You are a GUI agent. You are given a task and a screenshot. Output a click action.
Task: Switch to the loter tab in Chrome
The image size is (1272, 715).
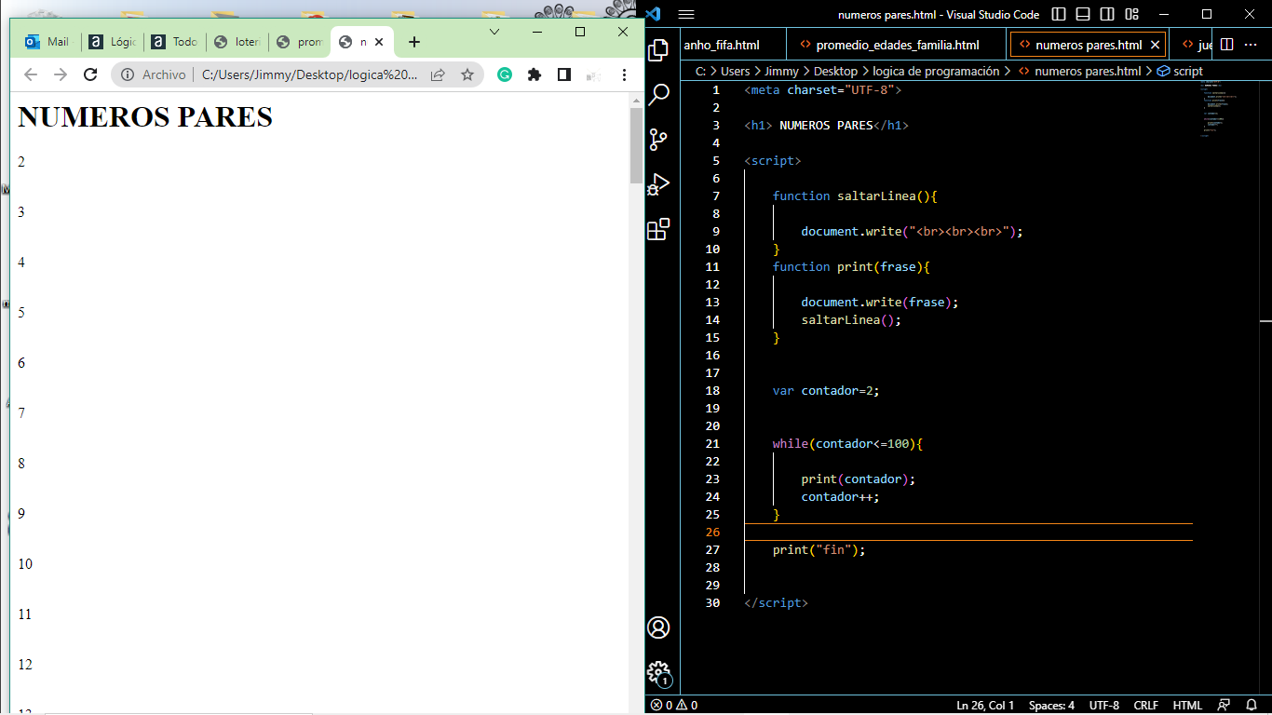click(237, 42)
